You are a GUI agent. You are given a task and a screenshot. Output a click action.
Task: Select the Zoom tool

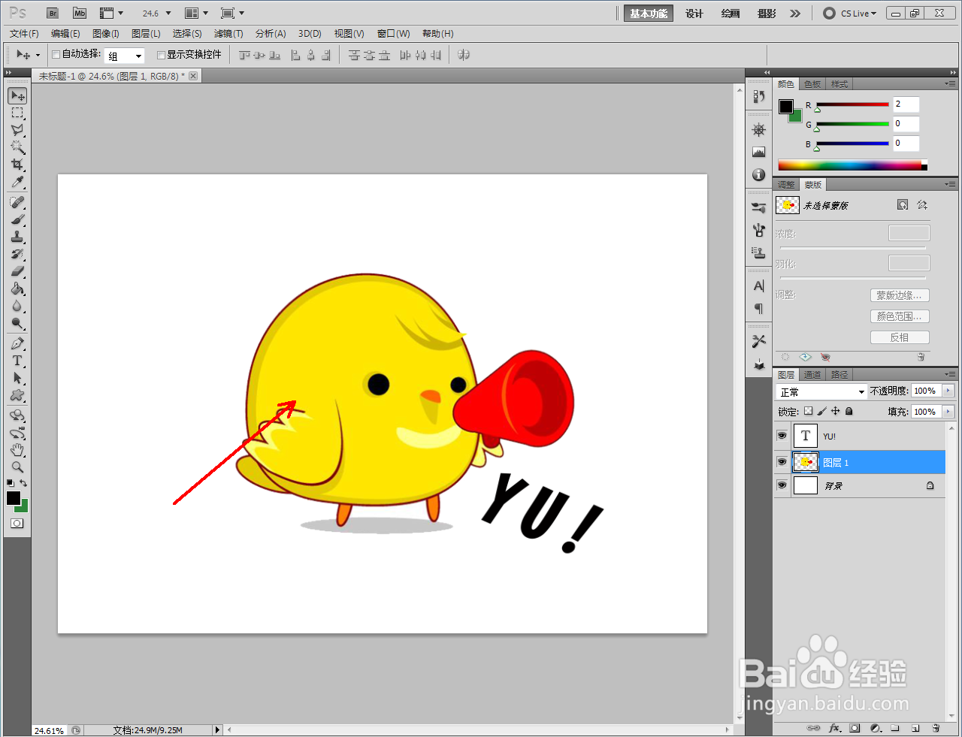point(17,467)
